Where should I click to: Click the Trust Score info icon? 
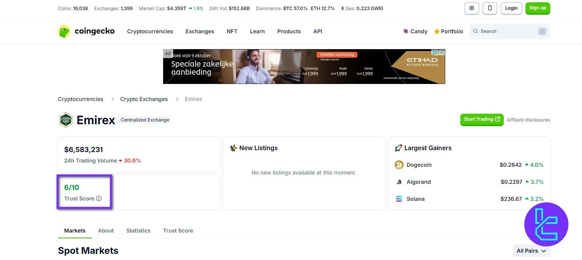coord(99,198)
